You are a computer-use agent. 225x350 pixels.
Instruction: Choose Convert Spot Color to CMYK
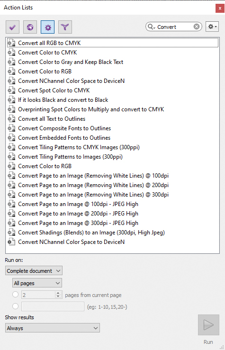pyautogui.click(x=54, y=90)
